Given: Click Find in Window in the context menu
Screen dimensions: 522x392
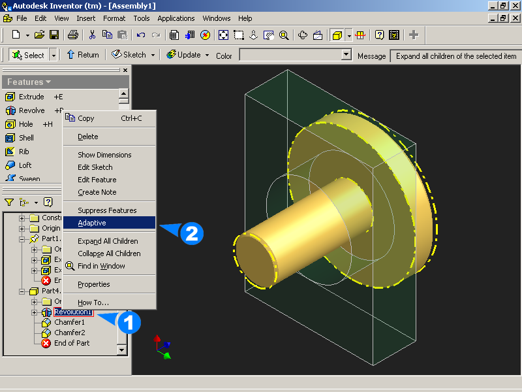Looking at the screenshot, I should coord(109,266).
